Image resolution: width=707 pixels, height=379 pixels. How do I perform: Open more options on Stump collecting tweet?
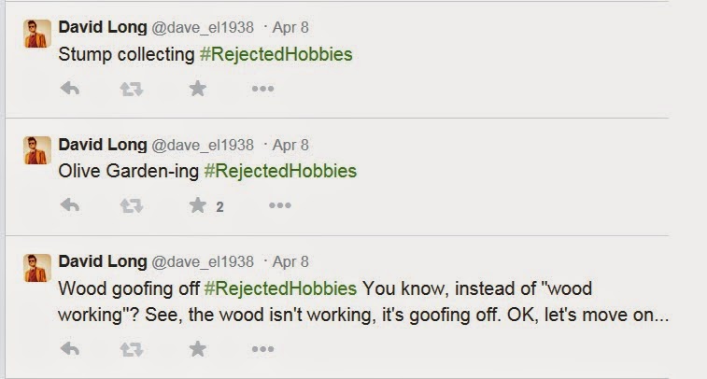click(262, 89)
